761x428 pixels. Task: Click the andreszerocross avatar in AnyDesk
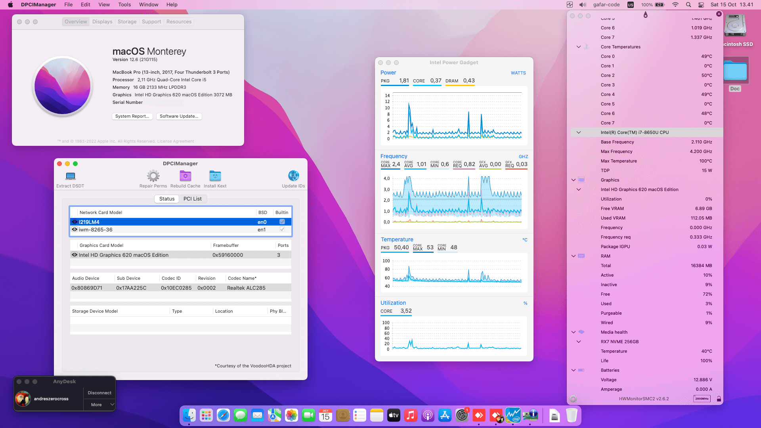23,399
